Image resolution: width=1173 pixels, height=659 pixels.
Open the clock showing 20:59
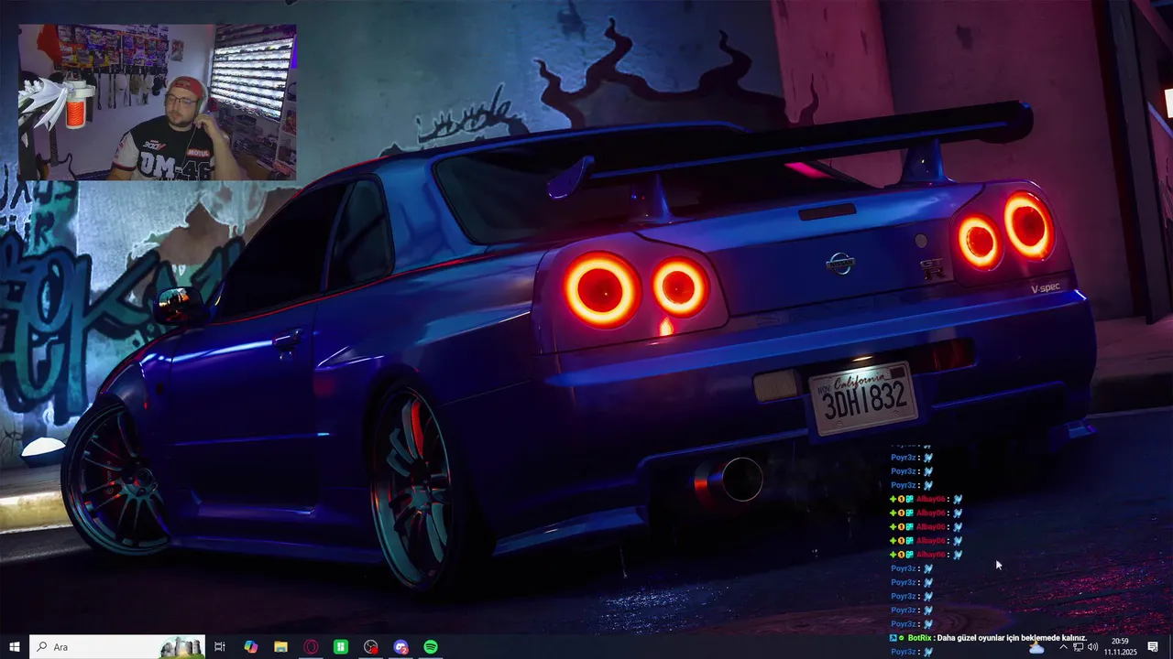[x=1120, y=647]
